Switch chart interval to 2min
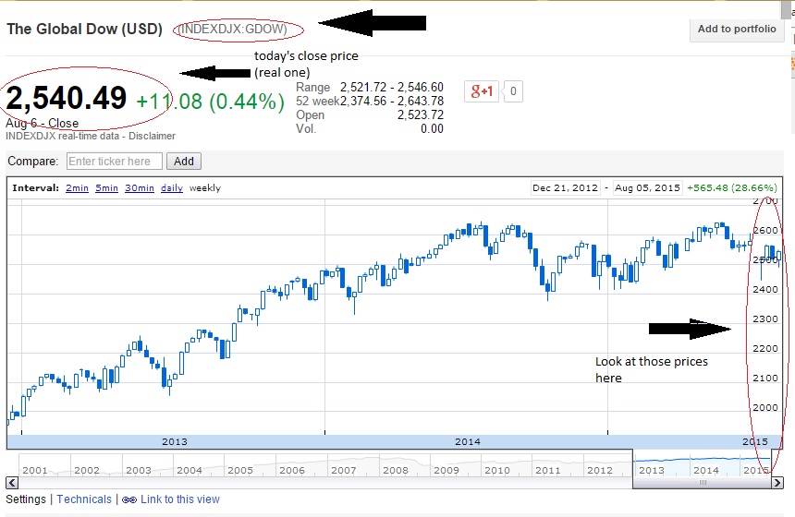 point(77,188)
